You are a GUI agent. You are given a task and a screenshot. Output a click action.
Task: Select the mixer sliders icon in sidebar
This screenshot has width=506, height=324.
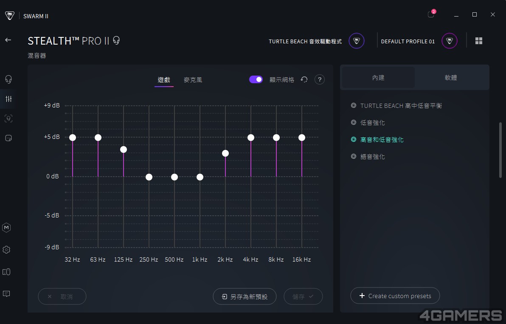point(8,99)
